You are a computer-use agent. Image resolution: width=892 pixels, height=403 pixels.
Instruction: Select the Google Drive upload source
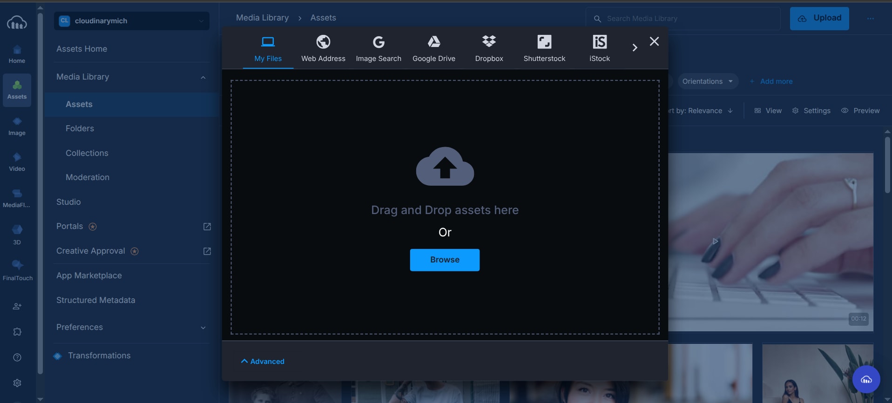pos(433,48)
